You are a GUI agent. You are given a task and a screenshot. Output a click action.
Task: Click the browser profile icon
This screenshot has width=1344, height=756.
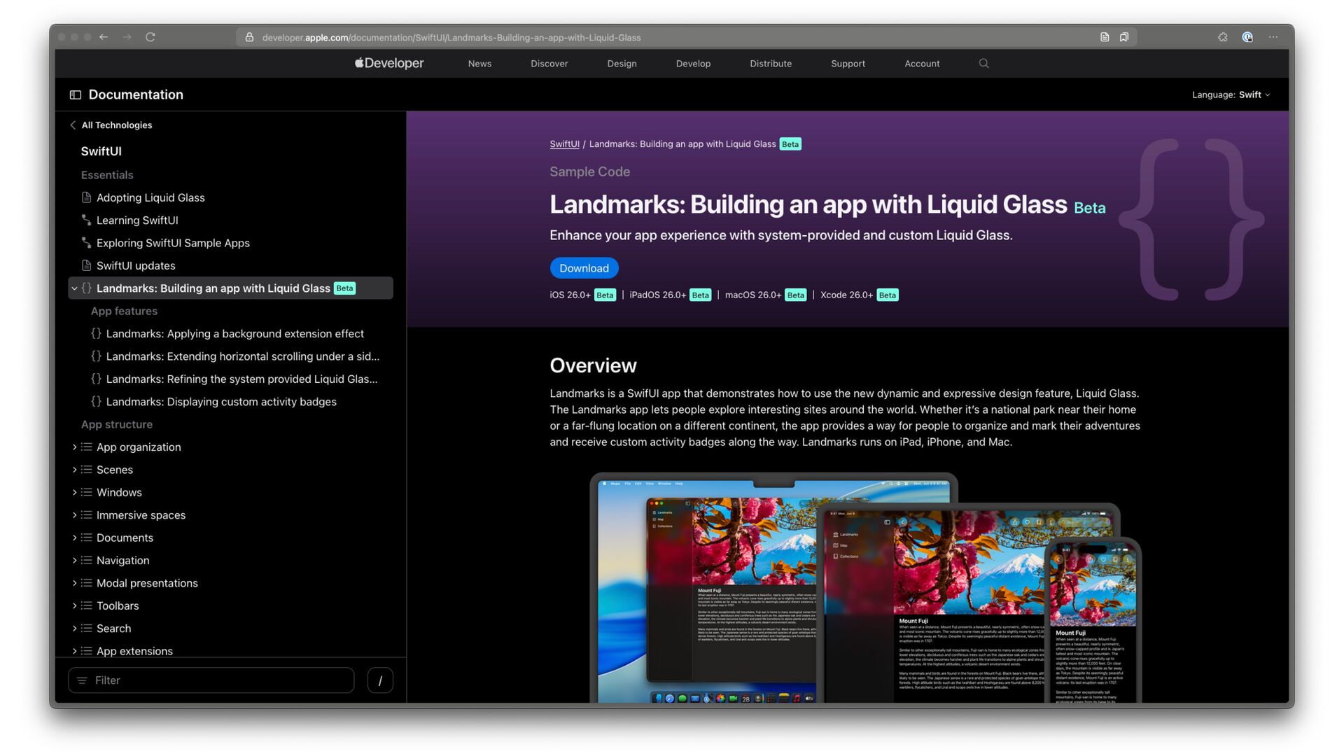click(x=1247, y=37)
